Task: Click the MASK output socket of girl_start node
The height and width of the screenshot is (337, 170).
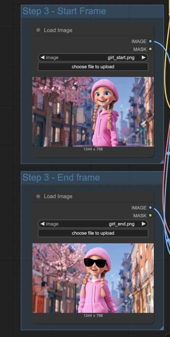Action: click(150, 49)
